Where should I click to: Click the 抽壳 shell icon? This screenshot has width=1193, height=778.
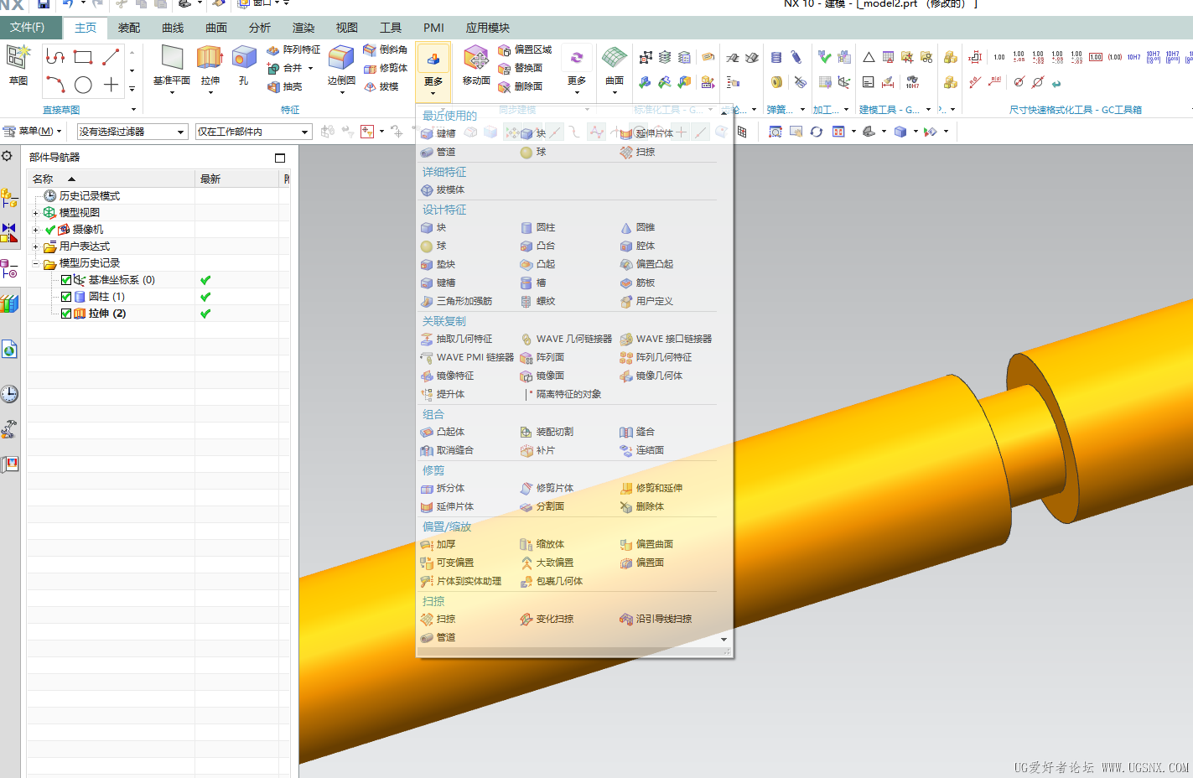point(284,86)
